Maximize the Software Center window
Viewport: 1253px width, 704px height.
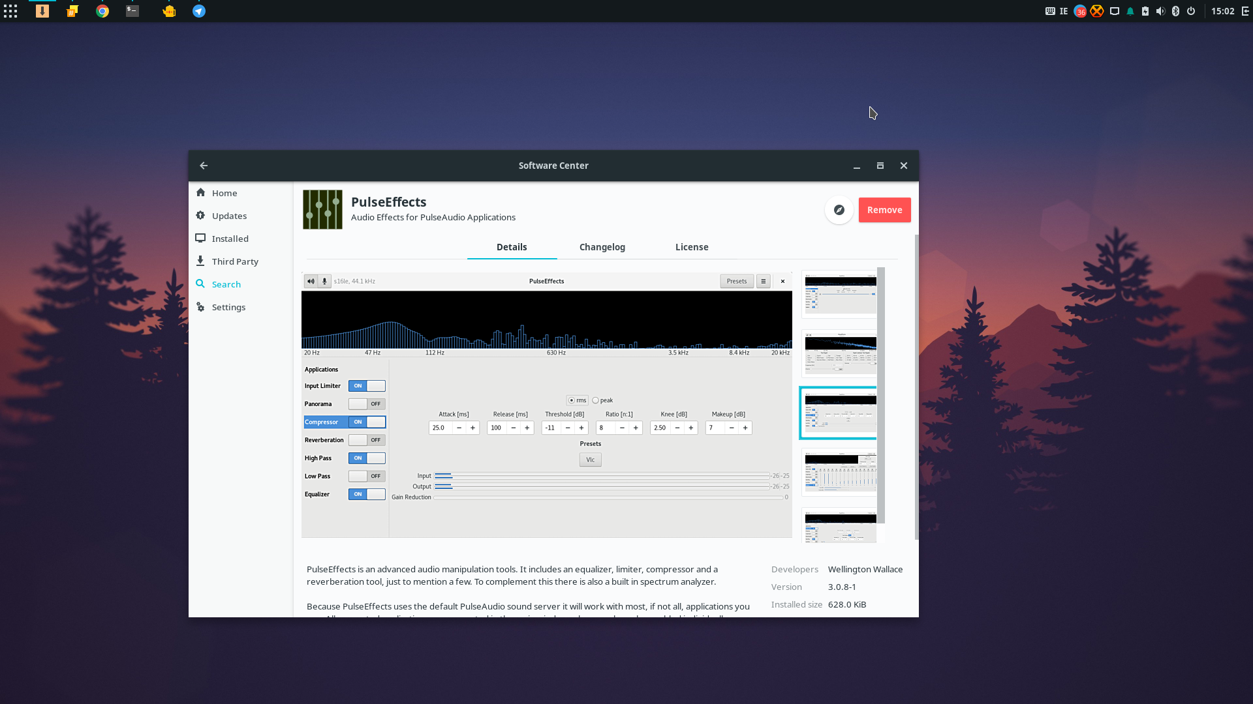[880, 166]
